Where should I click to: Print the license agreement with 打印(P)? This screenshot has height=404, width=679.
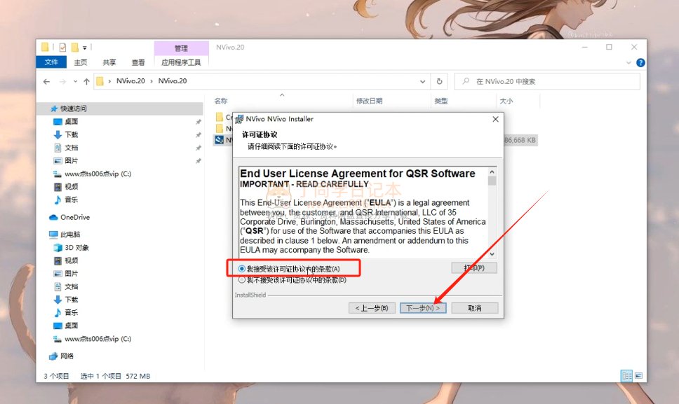[474, 268]
